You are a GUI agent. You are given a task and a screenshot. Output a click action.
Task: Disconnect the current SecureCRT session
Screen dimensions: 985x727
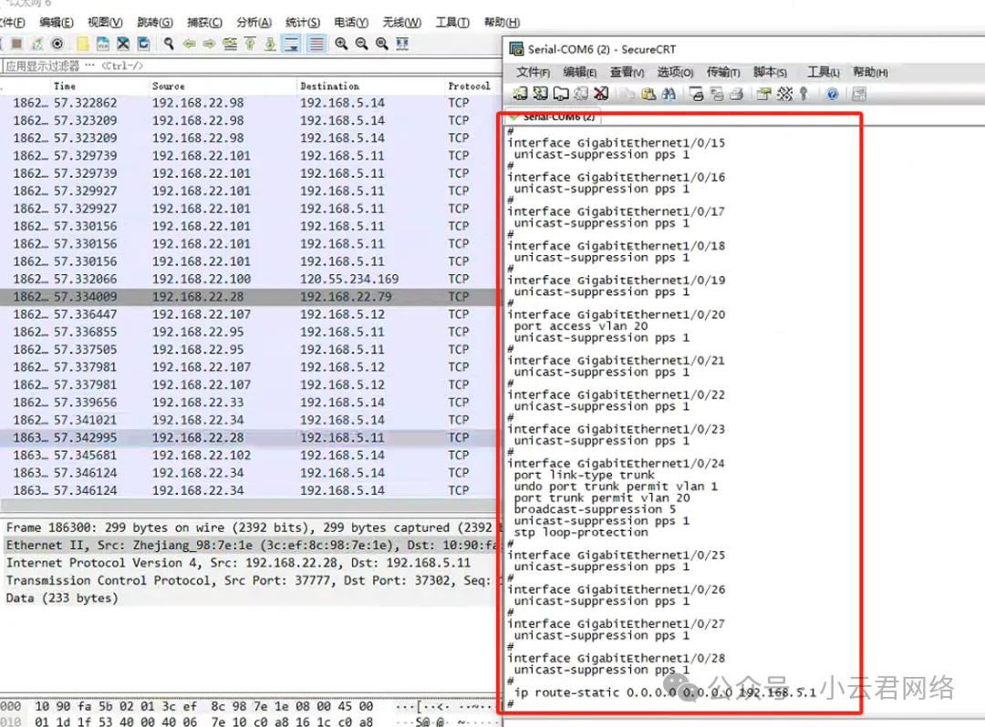[601, 94]
